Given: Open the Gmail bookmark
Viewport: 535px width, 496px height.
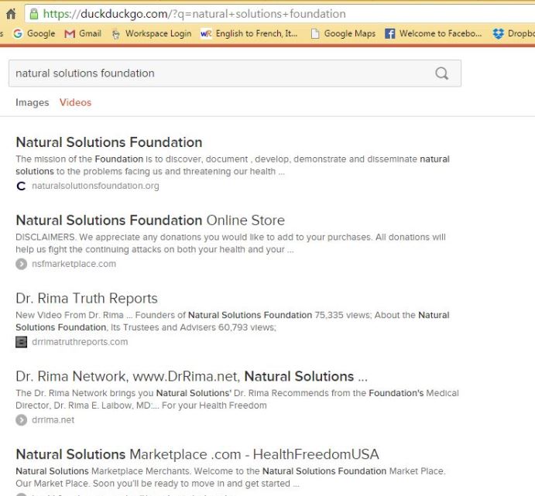Looking at the screenshot, I should coord(83,33).
